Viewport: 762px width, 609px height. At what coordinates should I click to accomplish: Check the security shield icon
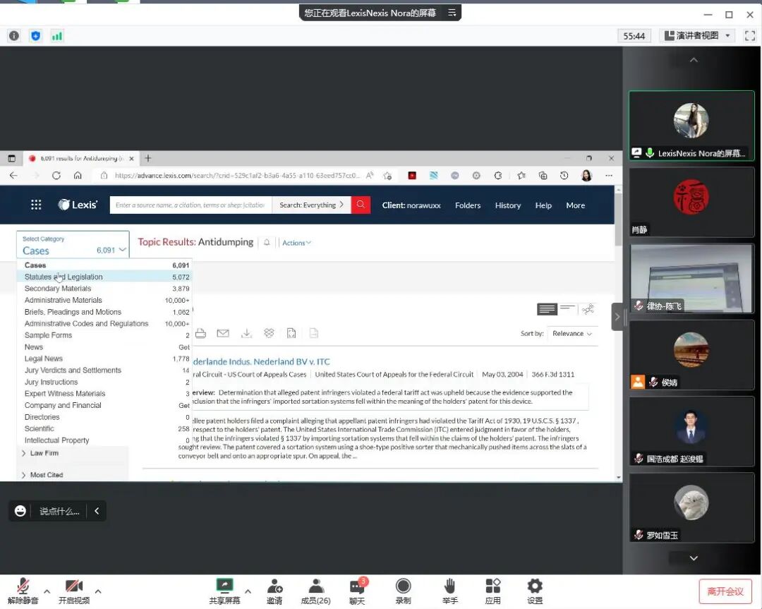pos(35,35)
